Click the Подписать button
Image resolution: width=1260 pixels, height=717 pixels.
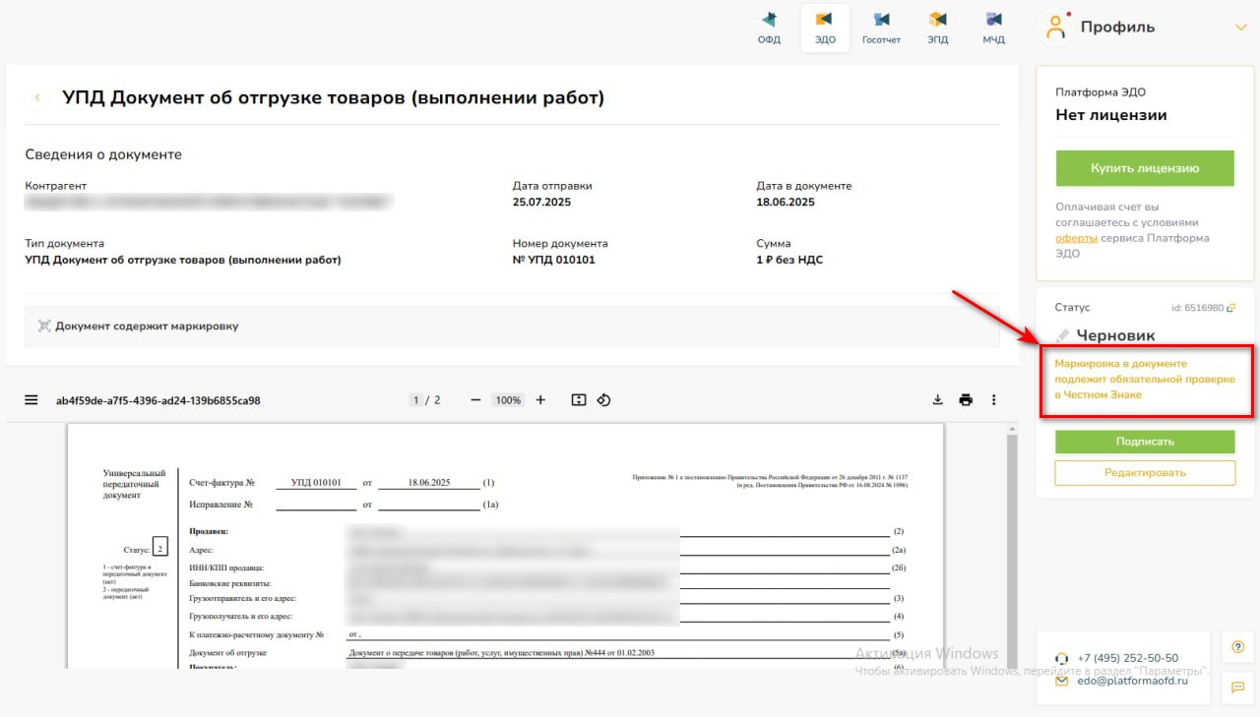pos(1145,442)
